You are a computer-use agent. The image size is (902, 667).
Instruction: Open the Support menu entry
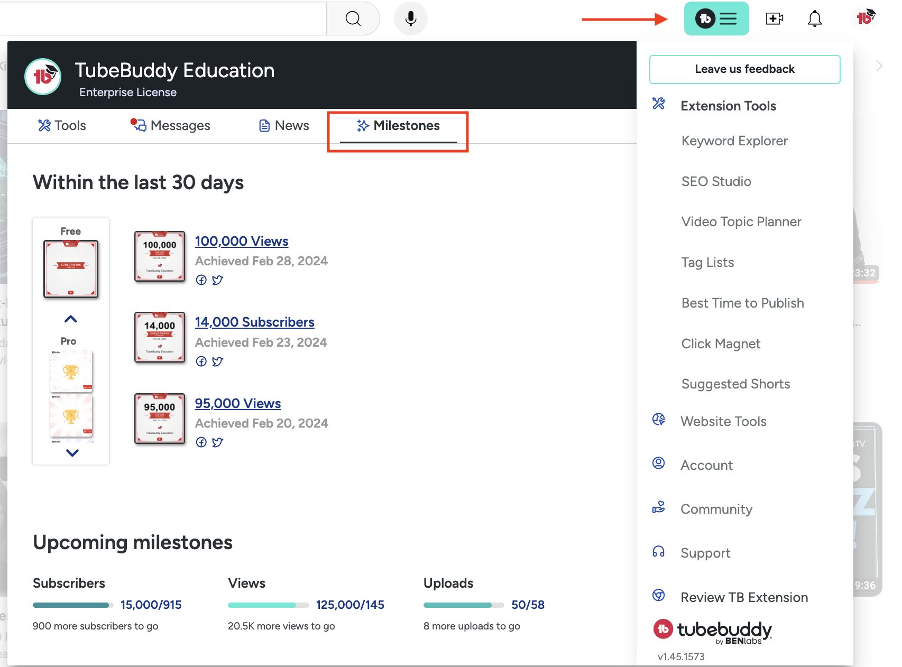pos(705,553)
